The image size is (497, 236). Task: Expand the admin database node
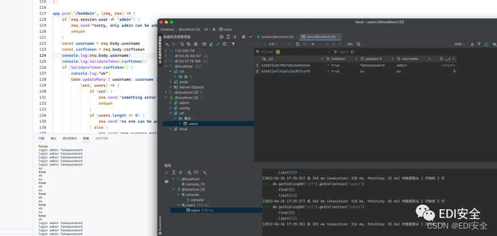coord(170,103)
